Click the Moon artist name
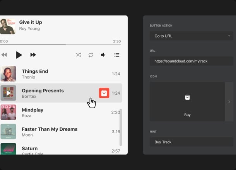236x170 pixels. (27, 135)
